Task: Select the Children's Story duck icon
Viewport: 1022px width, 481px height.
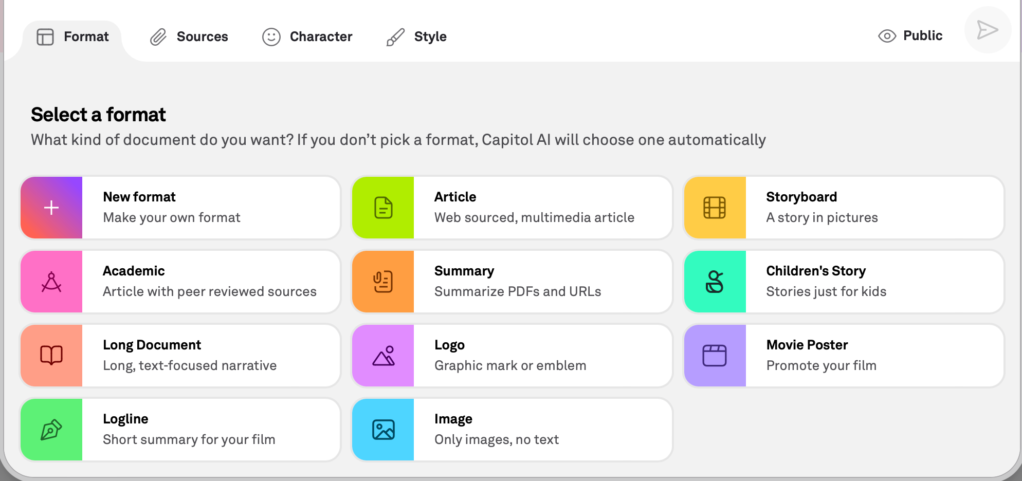Action: [x=715, y=282]
